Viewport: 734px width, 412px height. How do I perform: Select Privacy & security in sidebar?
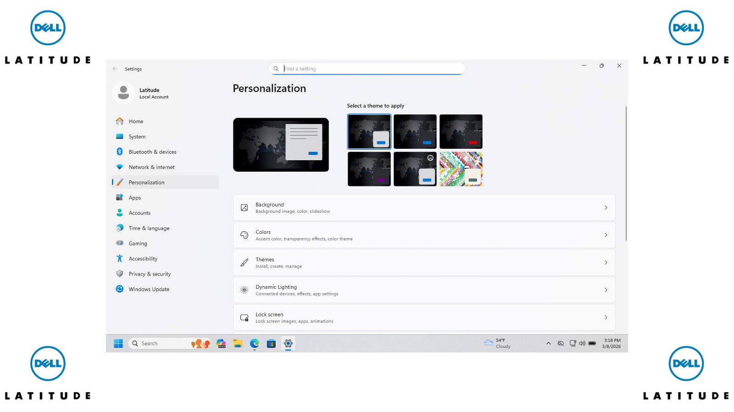(165, 274)
